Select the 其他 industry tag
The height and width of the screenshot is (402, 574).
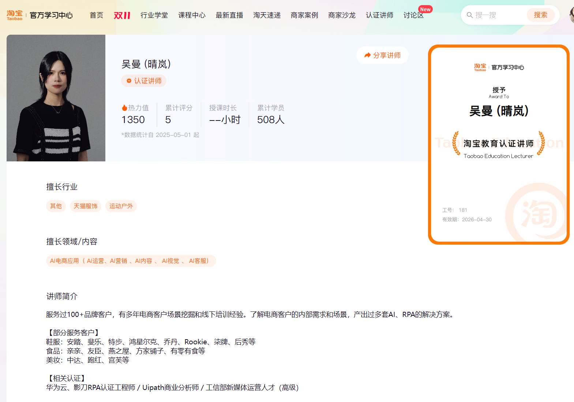click(56, 206)
